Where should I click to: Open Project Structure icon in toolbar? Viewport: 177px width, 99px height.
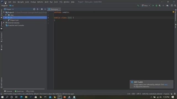pyautogui.click(x=168, y=5)
